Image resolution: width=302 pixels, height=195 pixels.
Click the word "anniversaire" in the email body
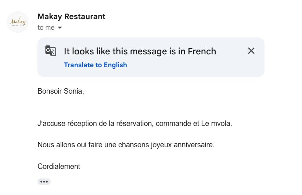pyautogui.click(x=194, y=145)
